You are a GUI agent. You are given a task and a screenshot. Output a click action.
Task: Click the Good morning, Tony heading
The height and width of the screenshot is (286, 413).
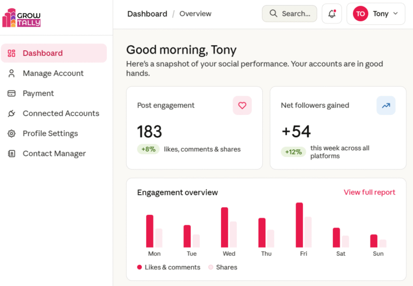coord(181,50)
